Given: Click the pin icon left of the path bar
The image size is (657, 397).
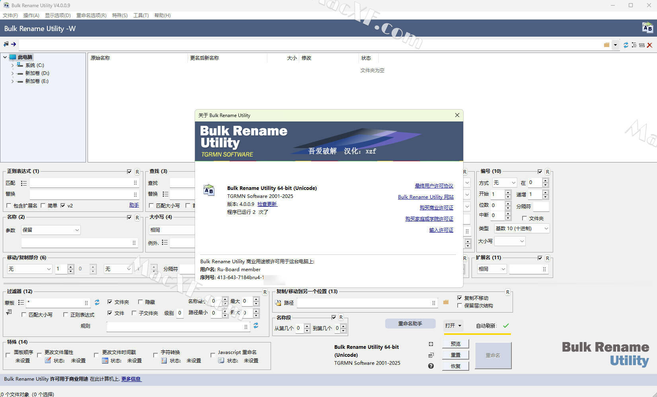Looking at the screenshot, I should [6, 44].
